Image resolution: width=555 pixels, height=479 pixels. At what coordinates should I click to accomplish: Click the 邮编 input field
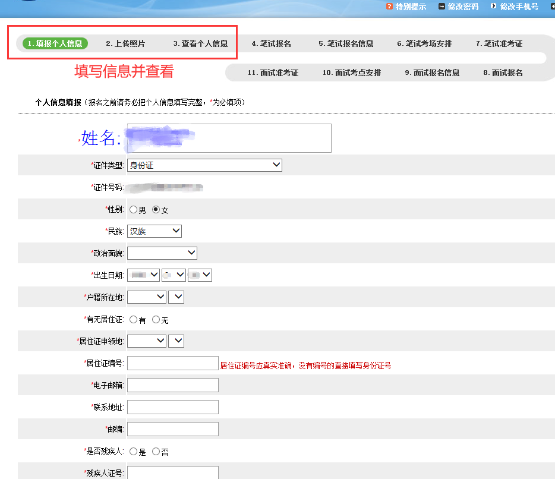[172, 428]
